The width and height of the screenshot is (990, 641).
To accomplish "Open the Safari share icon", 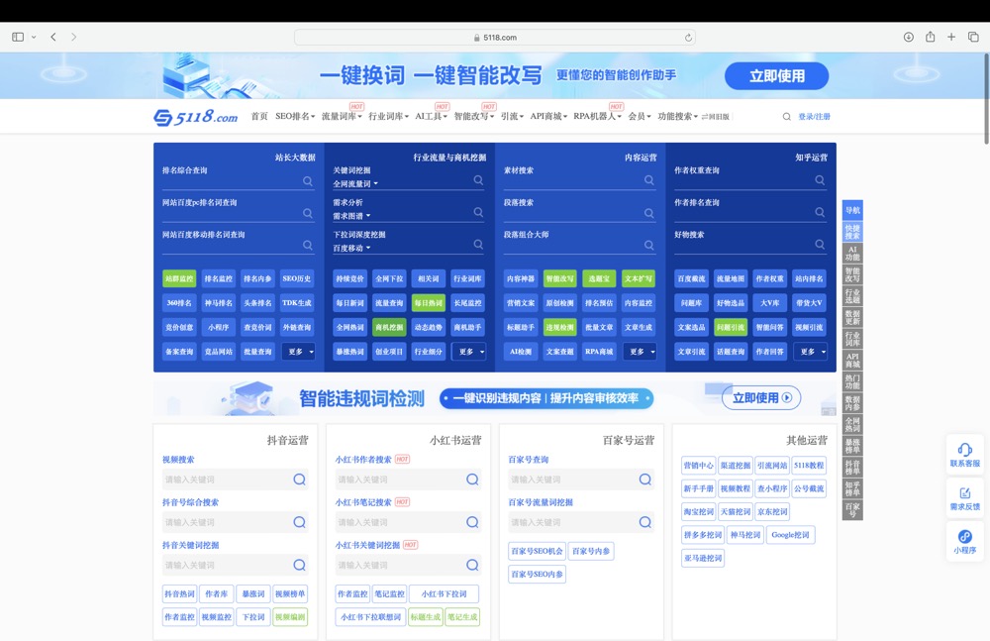I will 930,37.
